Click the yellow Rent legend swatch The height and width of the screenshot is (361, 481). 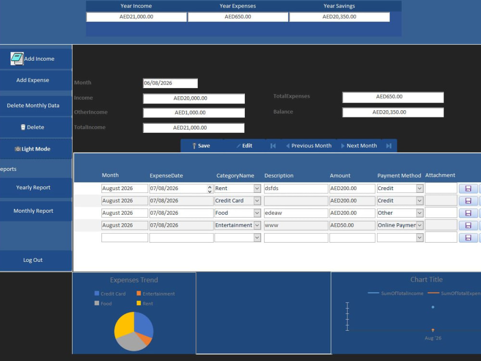point(139,303)
